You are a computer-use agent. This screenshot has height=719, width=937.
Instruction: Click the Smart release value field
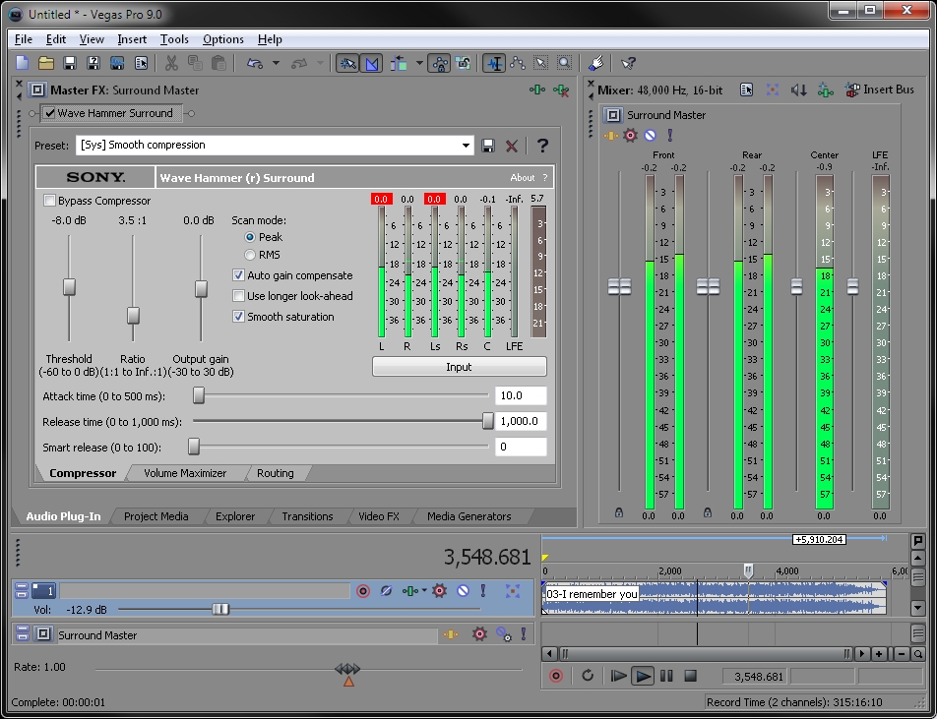point(521,447)
